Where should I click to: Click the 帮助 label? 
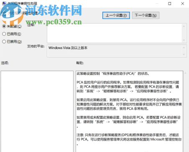(x=80, y=63)
